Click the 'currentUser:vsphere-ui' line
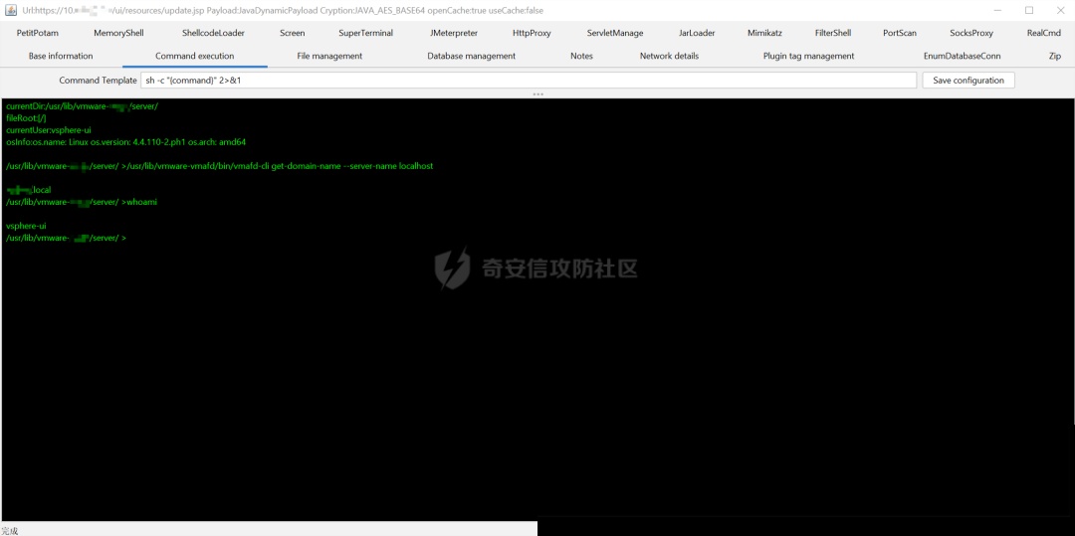Viewport: 1075px width, 536px height. tap(49, 129)
